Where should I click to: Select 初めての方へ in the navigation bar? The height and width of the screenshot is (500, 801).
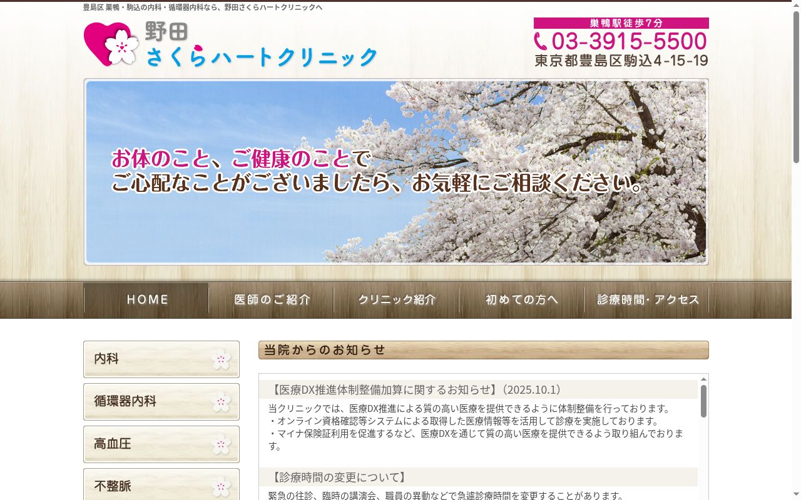[x=521, y=299]
